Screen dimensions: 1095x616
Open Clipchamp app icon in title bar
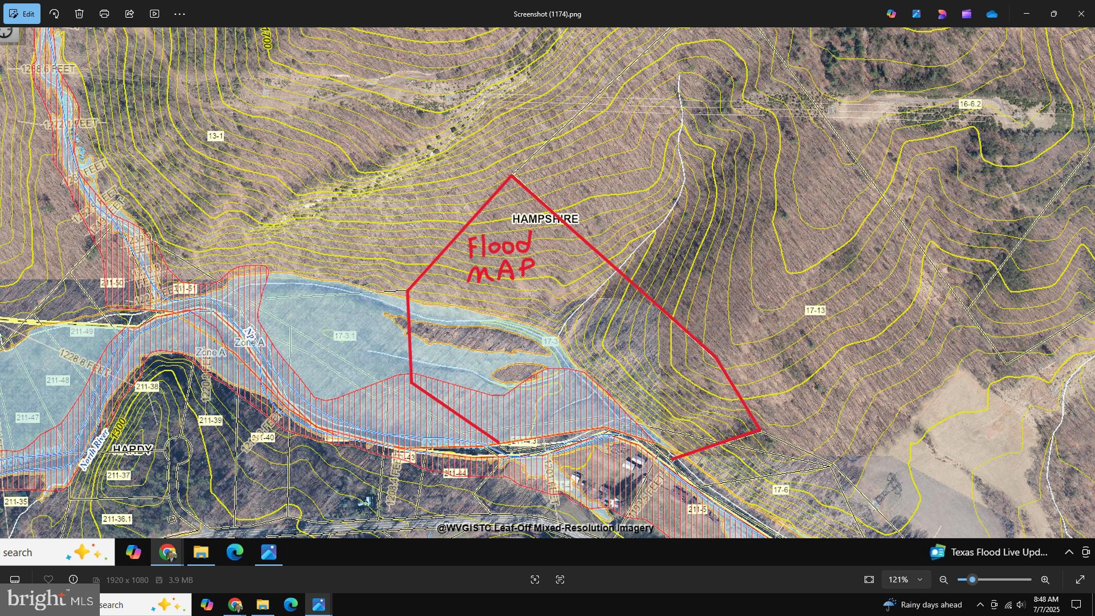point(967,14)
